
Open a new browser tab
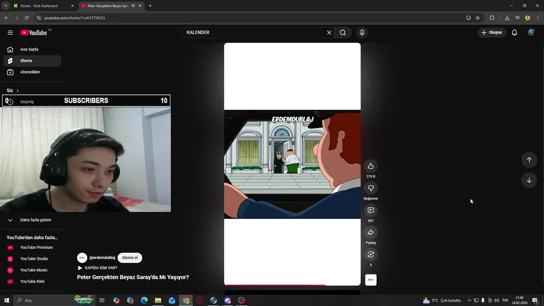150,6
